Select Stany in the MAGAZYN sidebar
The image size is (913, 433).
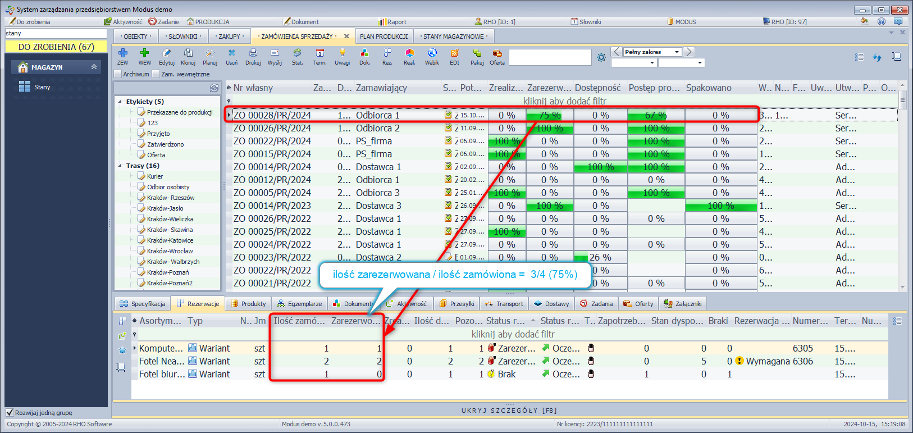pyautogui.click(x=42, y=87)
